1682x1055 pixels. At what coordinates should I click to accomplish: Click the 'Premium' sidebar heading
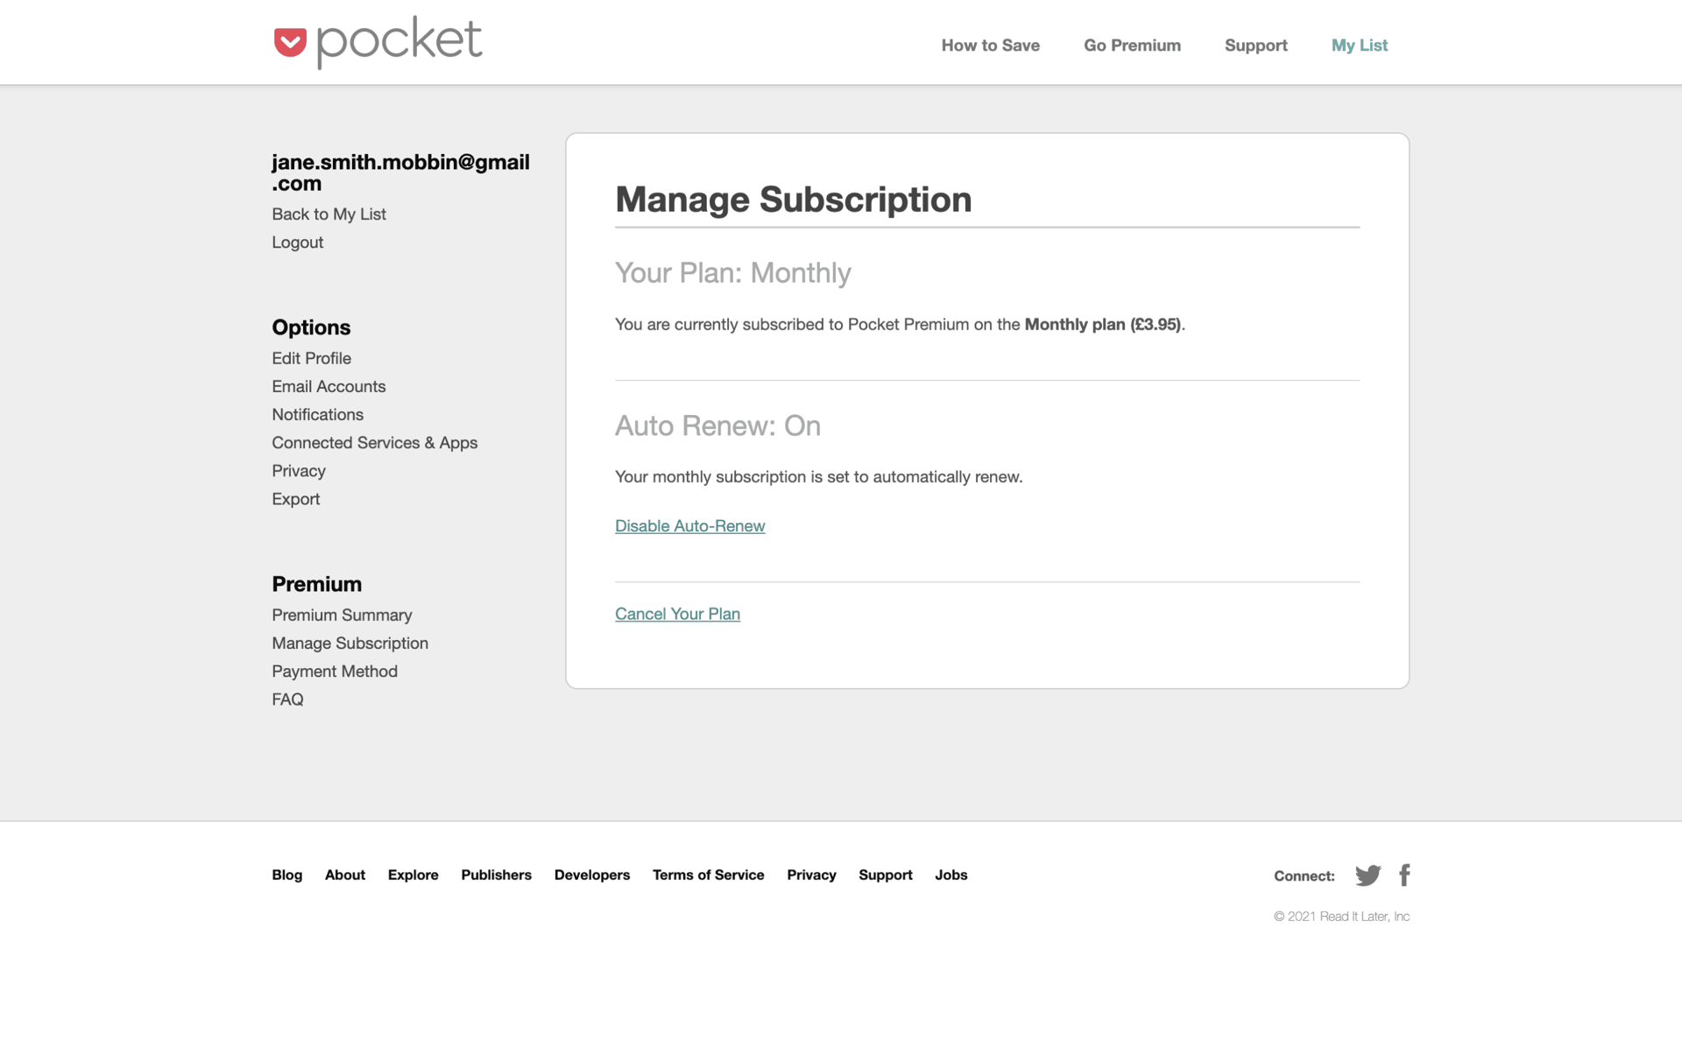[x=316, y=584]
